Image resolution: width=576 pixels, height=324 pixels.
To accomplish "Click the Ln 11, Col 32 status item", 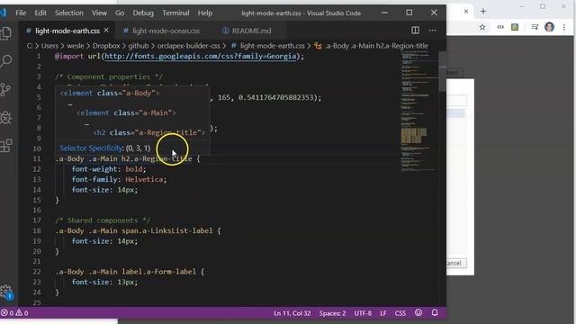I will [x=292, y=313].
